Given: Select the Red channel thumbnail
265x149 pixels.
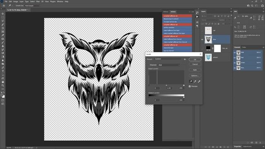Looking at the screenshot, I should [238, 58].
